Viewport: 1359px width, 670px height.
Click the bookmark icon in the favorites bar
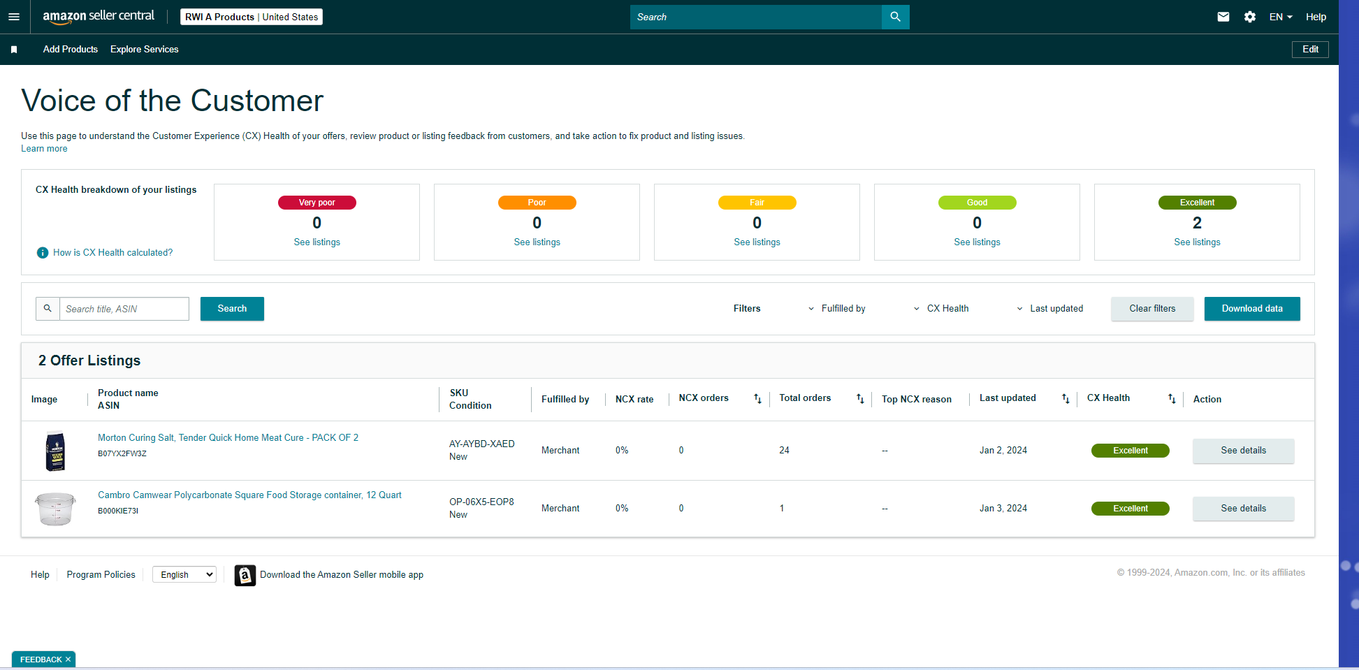point(14,50)
